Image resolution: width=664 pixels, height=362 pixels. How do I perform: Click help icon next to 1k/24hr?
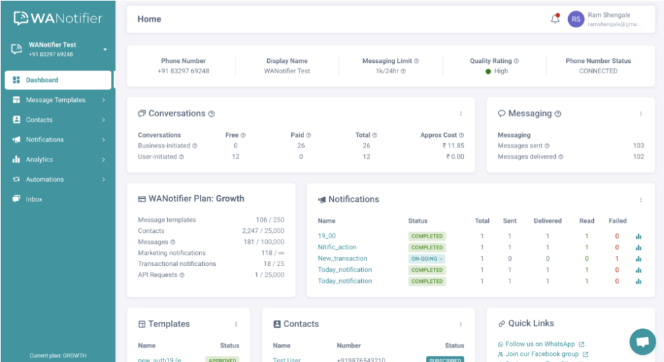click(403, 71)
